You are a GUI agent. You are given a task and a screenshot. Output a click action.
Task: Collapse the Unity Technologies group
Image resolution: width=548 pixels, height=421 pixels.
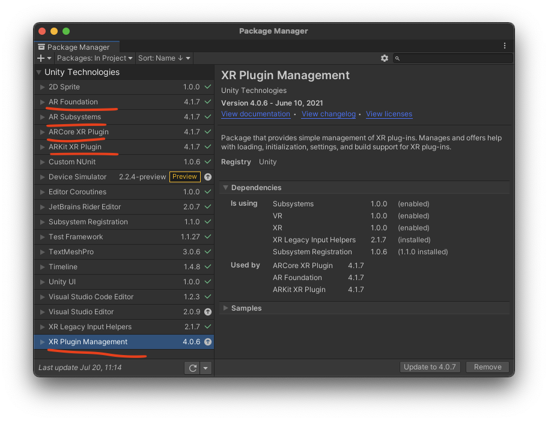39,72
